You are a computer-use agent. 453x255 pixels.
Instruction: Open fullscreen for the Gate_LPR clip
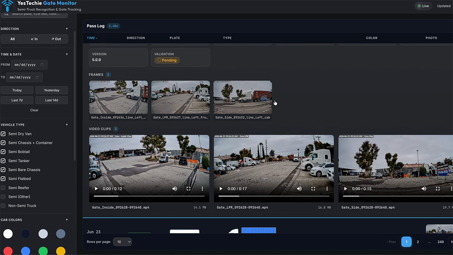tap(313, 189)
